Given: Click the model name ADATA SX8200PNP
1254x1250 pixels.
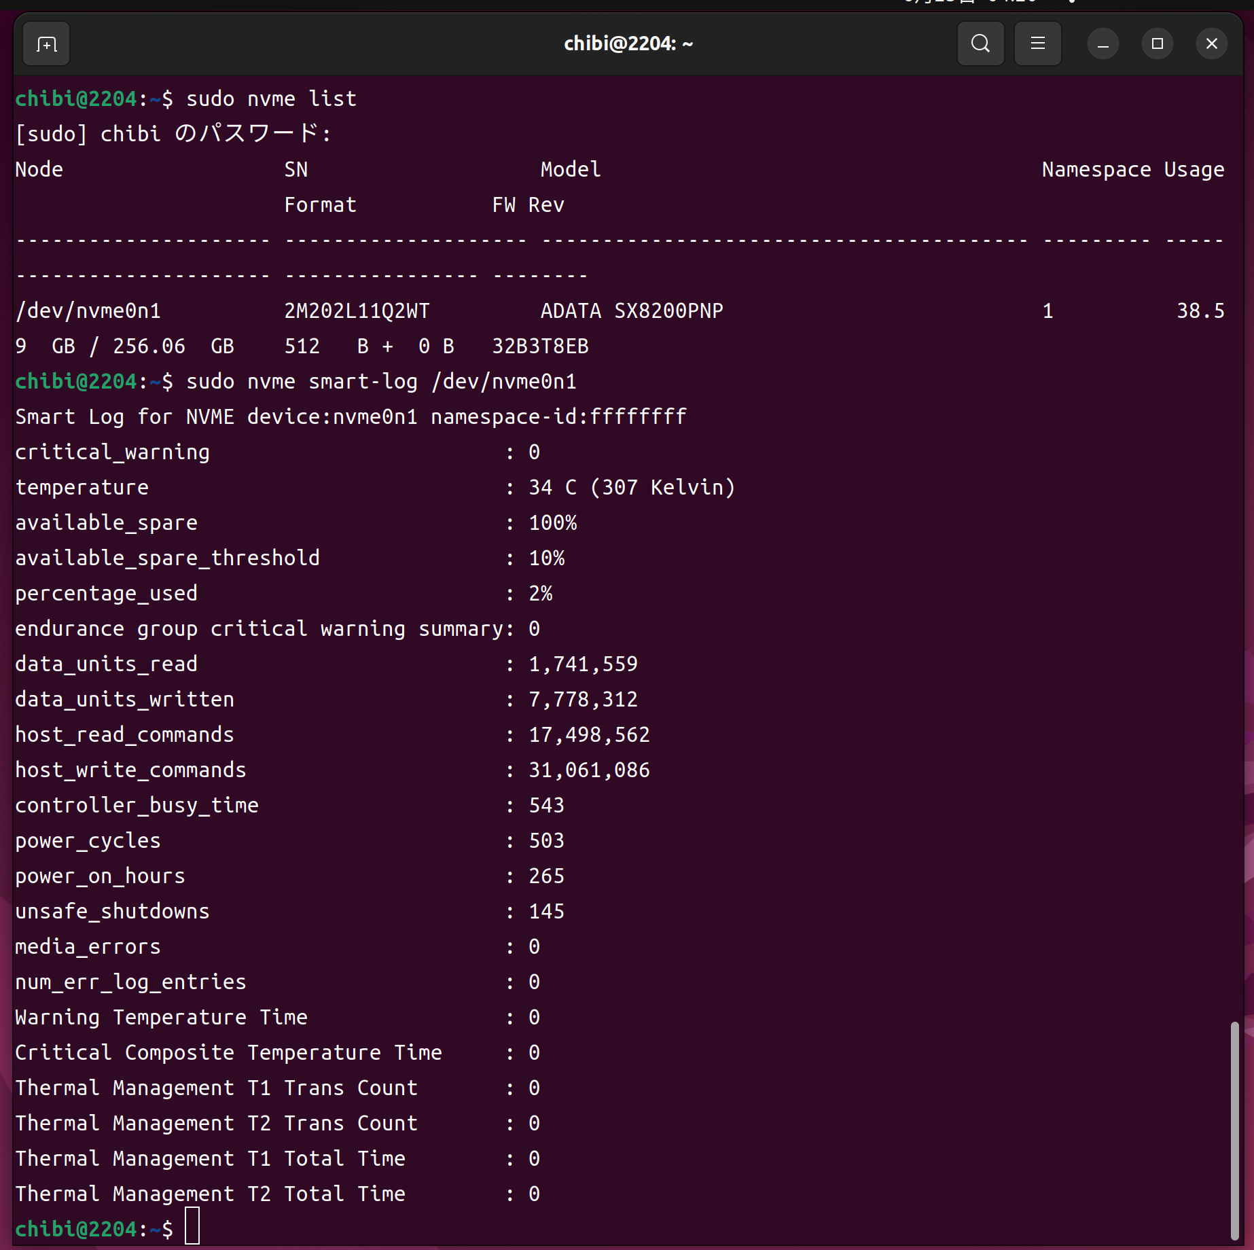Looking at the screenshot, I should click(631, 311).
